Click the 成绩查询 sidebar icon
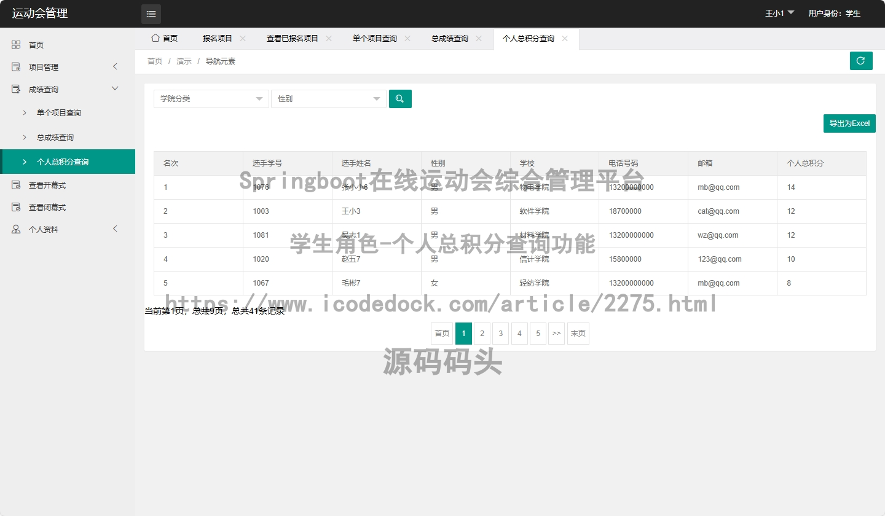885x516 pixels. tap(16, 89)
